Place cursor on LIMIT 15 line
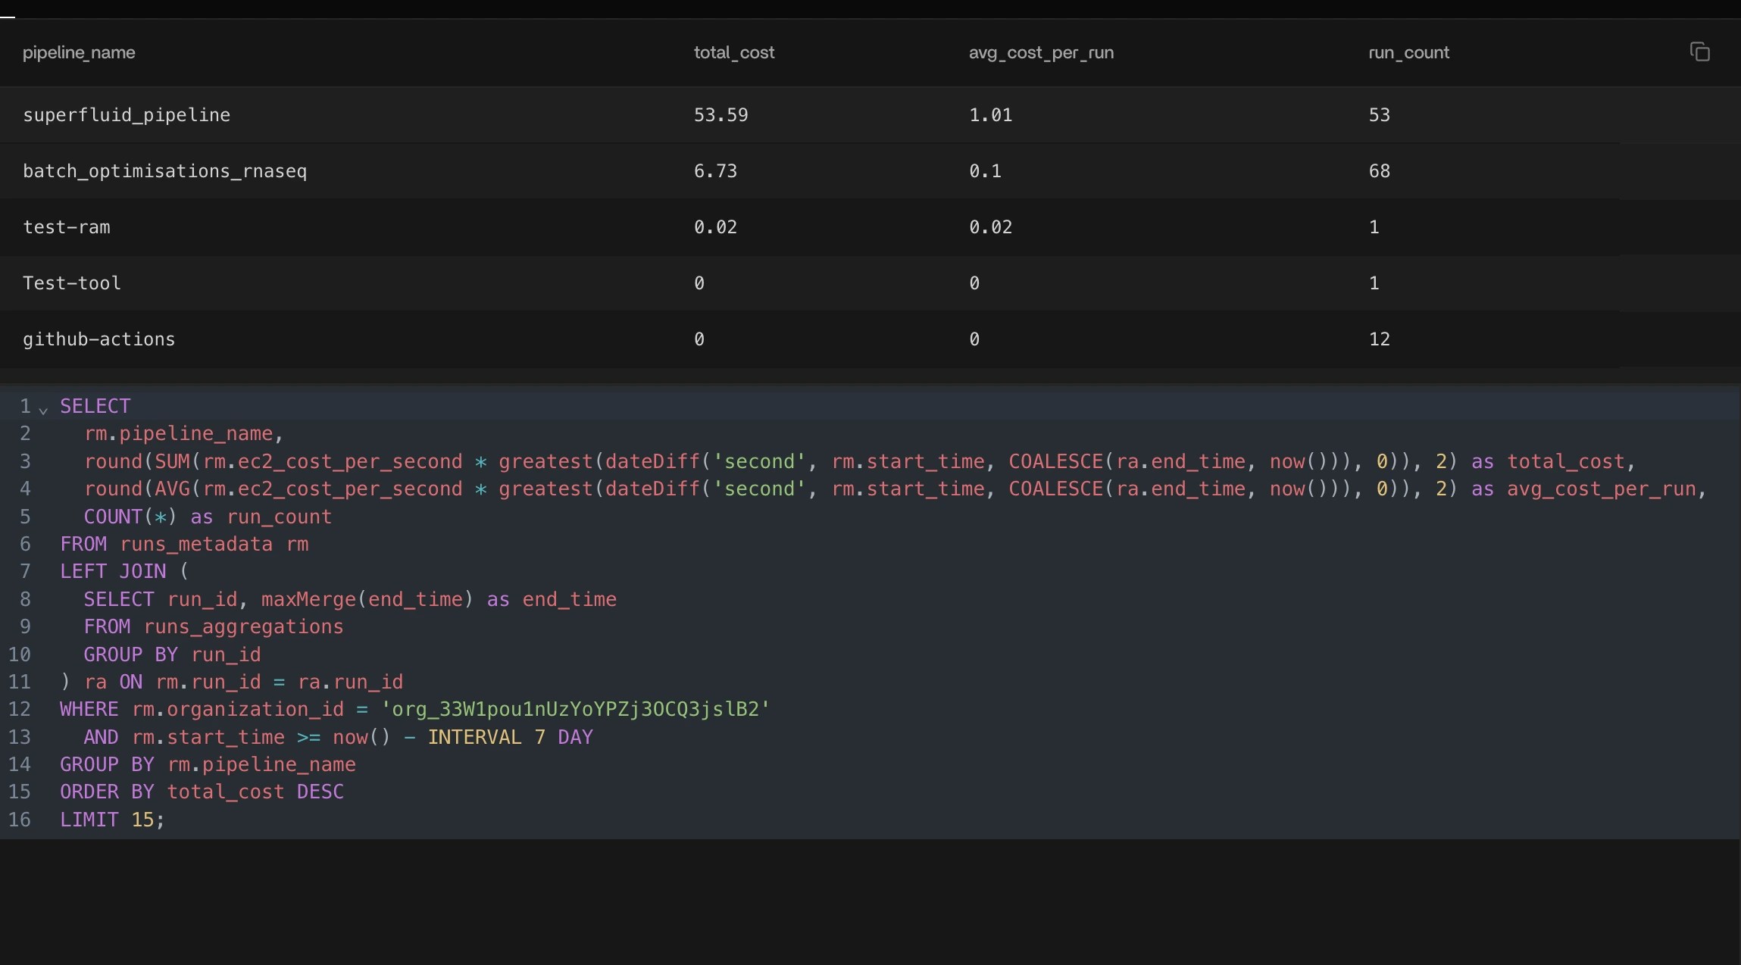The image size is (1741, 965). pos(111,820)
